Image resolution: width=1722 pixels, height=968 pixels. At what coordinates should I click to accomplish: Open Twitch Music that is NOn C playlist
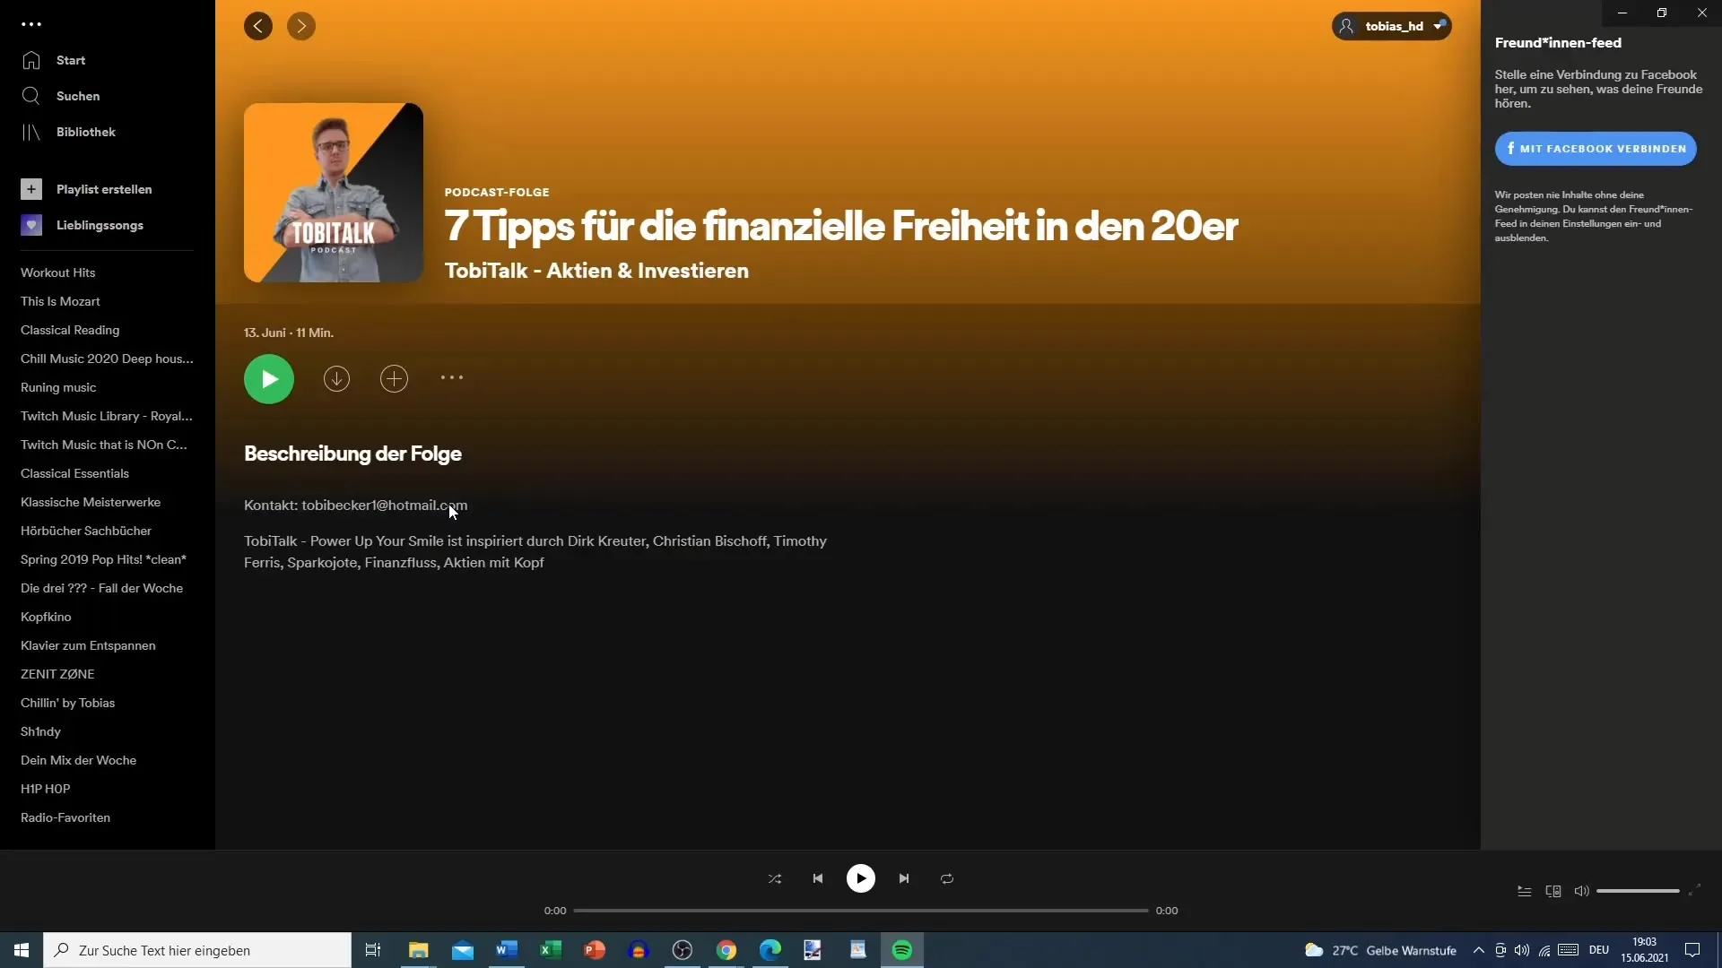[x=104, y=445]
